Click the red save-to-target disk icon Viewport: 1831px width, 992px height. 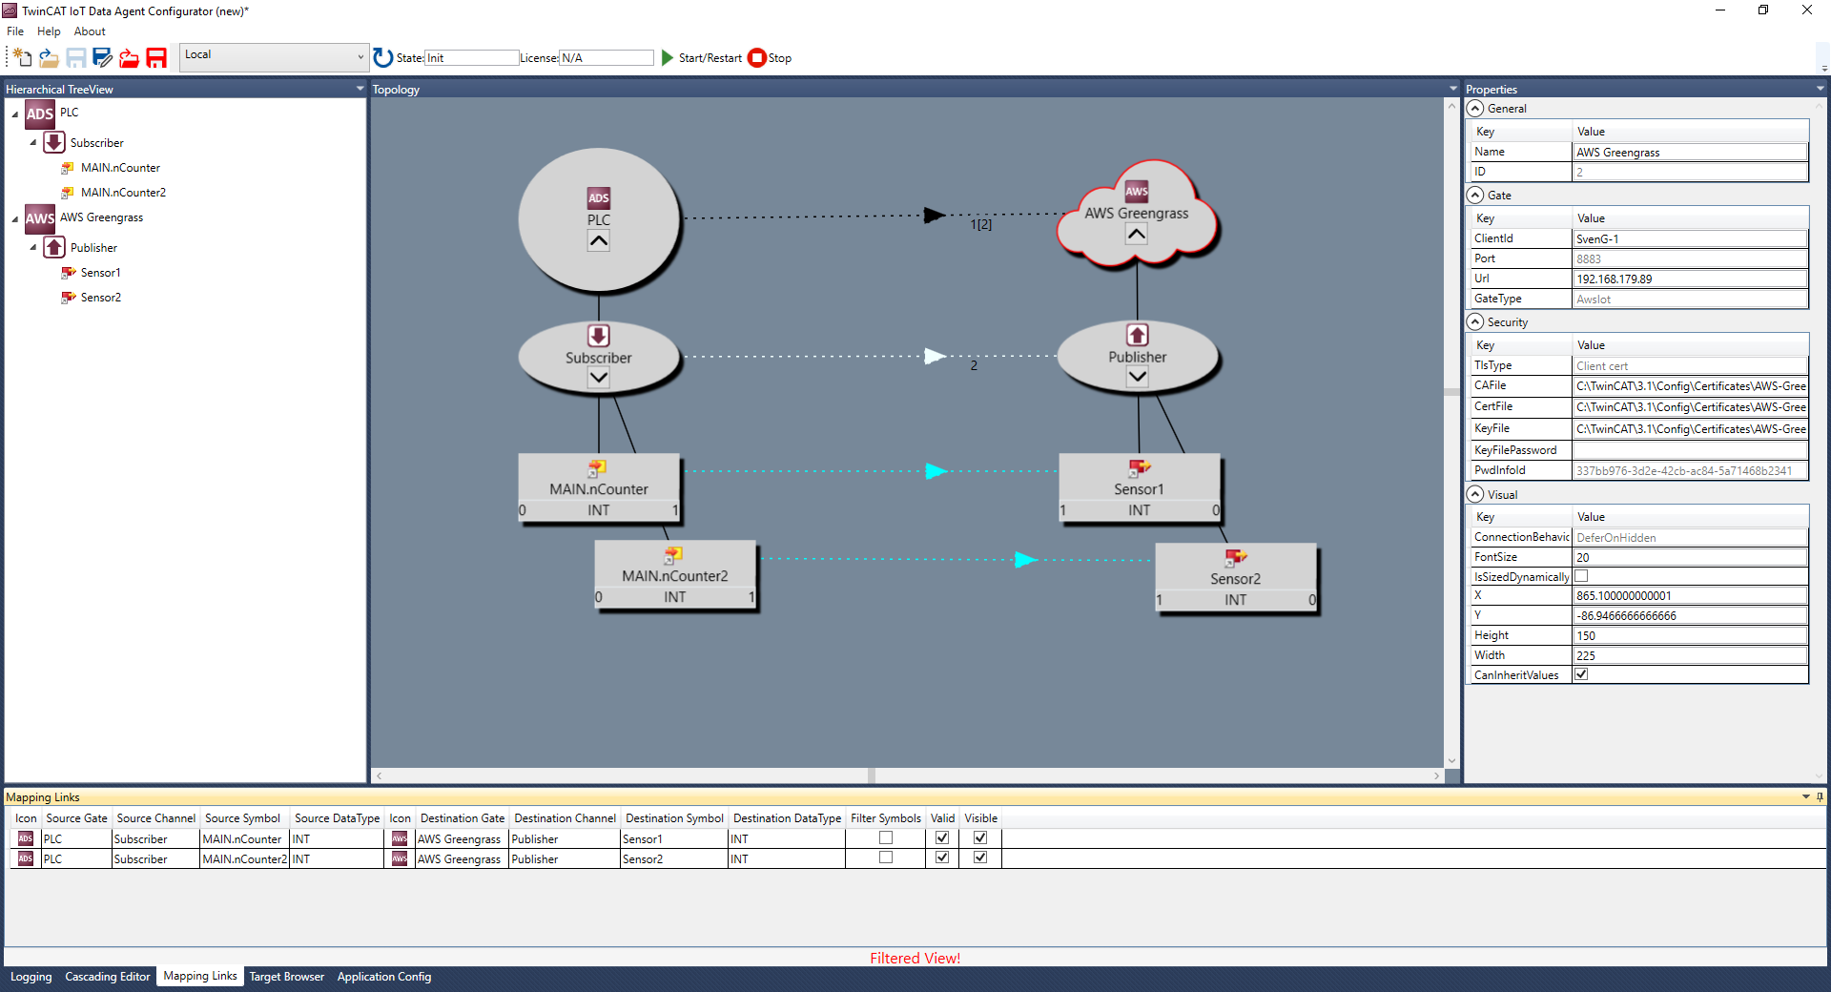tap(156, 58)
